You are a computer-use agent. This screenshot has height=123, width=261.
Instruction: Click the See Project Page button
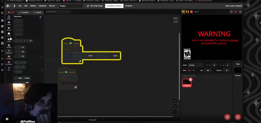(95, 6)
